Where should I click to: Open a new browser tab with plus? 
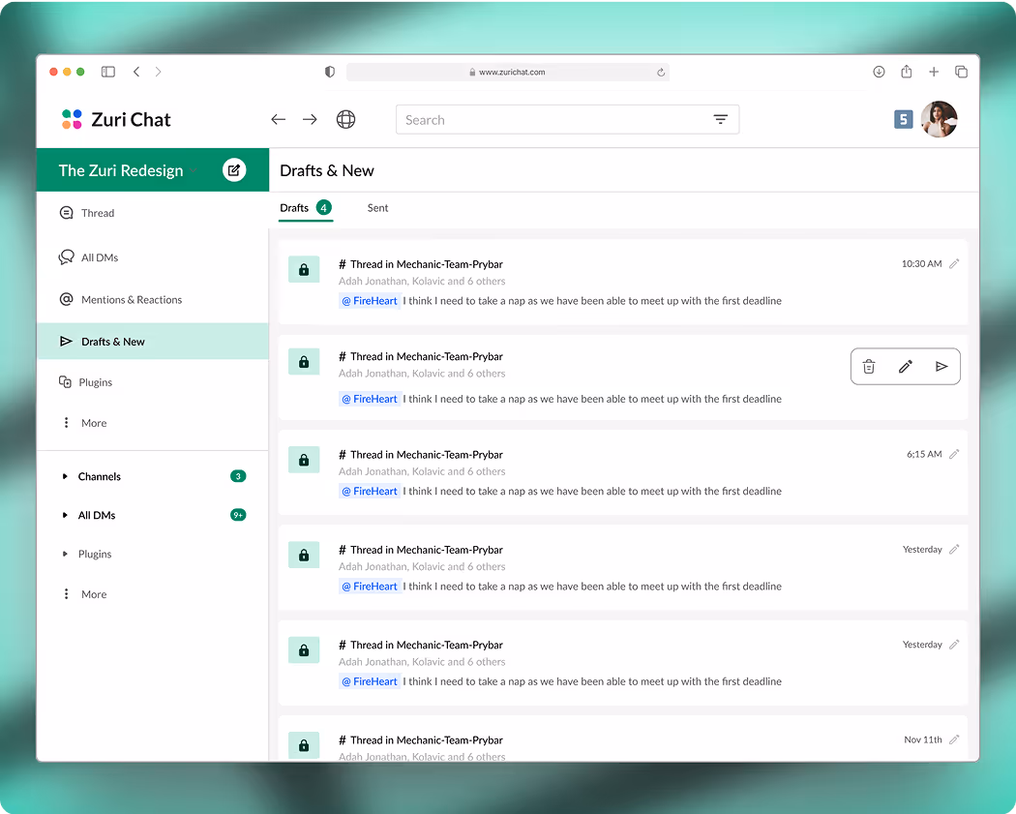point(934,72)
